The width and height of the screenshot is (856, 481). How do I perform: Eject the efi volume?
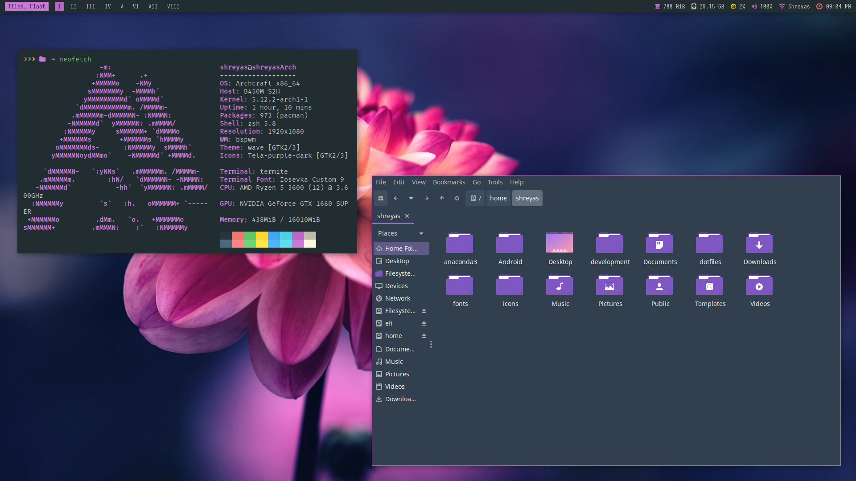coord(424,323)
